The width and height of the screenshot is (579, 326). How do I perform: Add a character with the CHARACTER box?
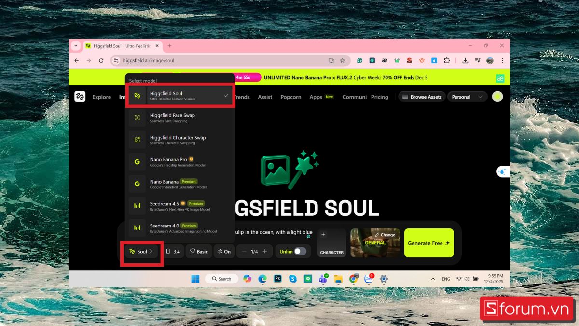point(332,243)
